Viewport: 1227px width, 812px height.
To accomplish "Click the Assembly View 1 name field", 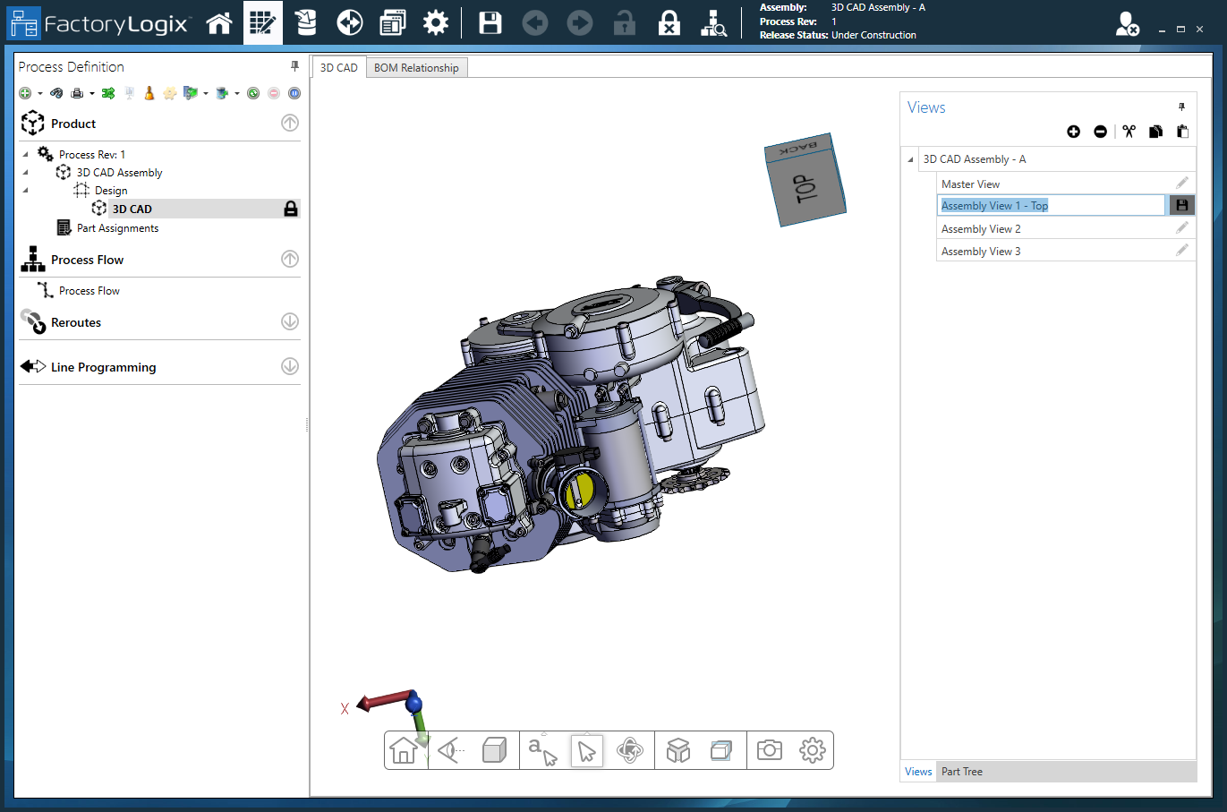I will [x=1051, y=206].
